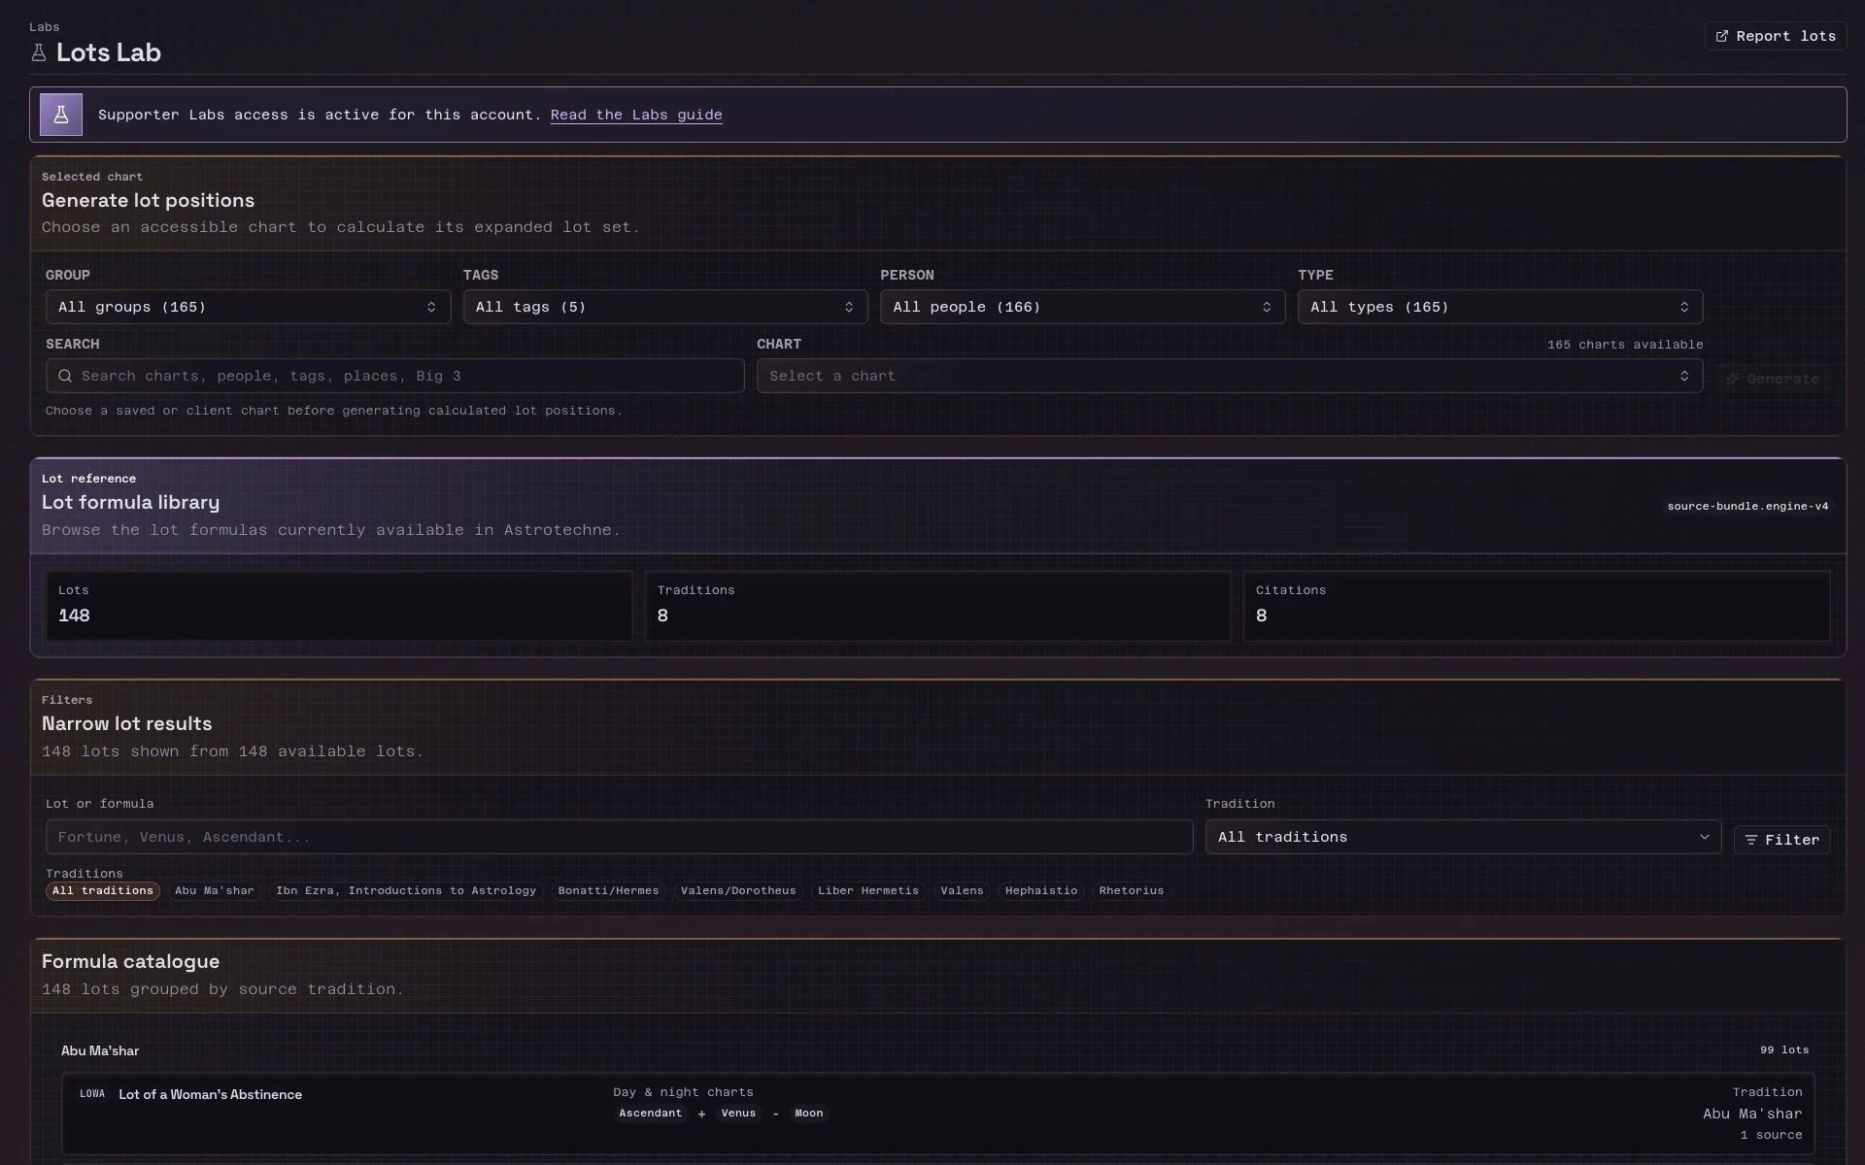Click the flask icon beside Lots Lab title

tap(39, 52)
